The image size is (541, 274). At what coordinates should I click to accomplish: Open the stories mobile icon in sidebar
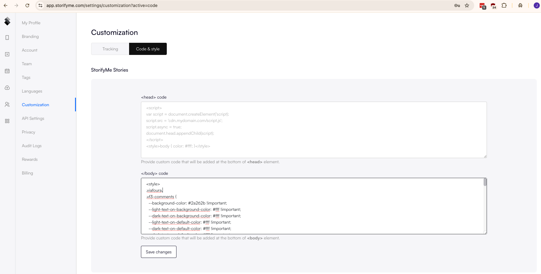click(x=7, y=38)
